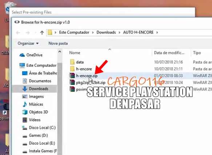Open Disco Local (E:) drive

click(x=42, y=143)
